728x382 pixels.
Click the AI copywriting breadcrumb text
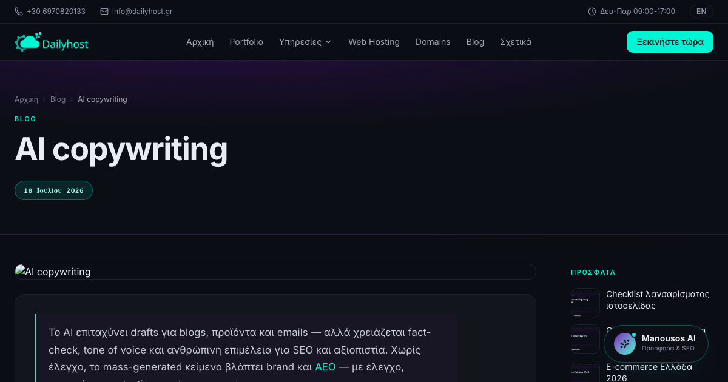103,99
